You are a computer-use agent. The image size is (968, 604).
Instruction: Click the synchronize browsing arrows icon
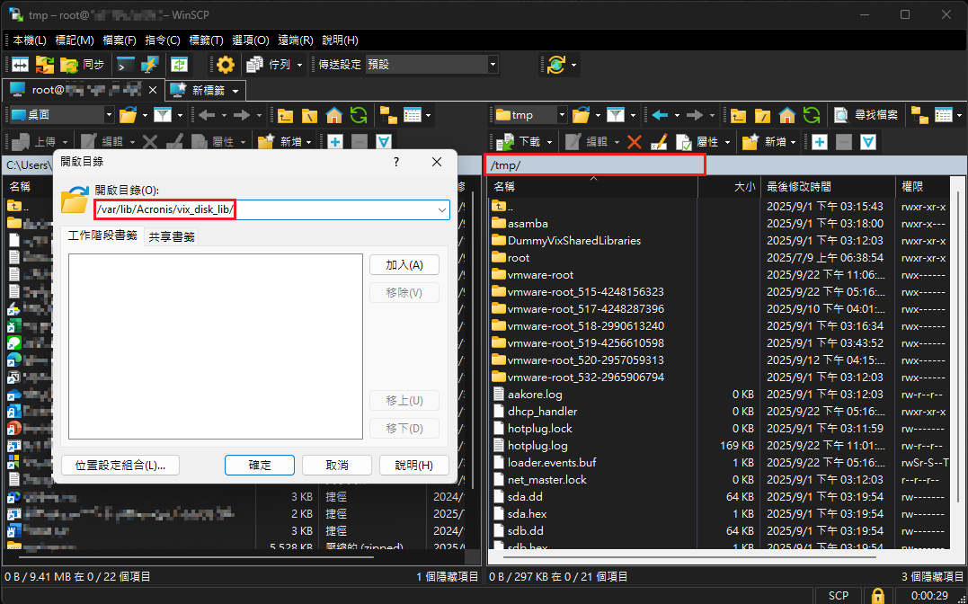point(44,64)
